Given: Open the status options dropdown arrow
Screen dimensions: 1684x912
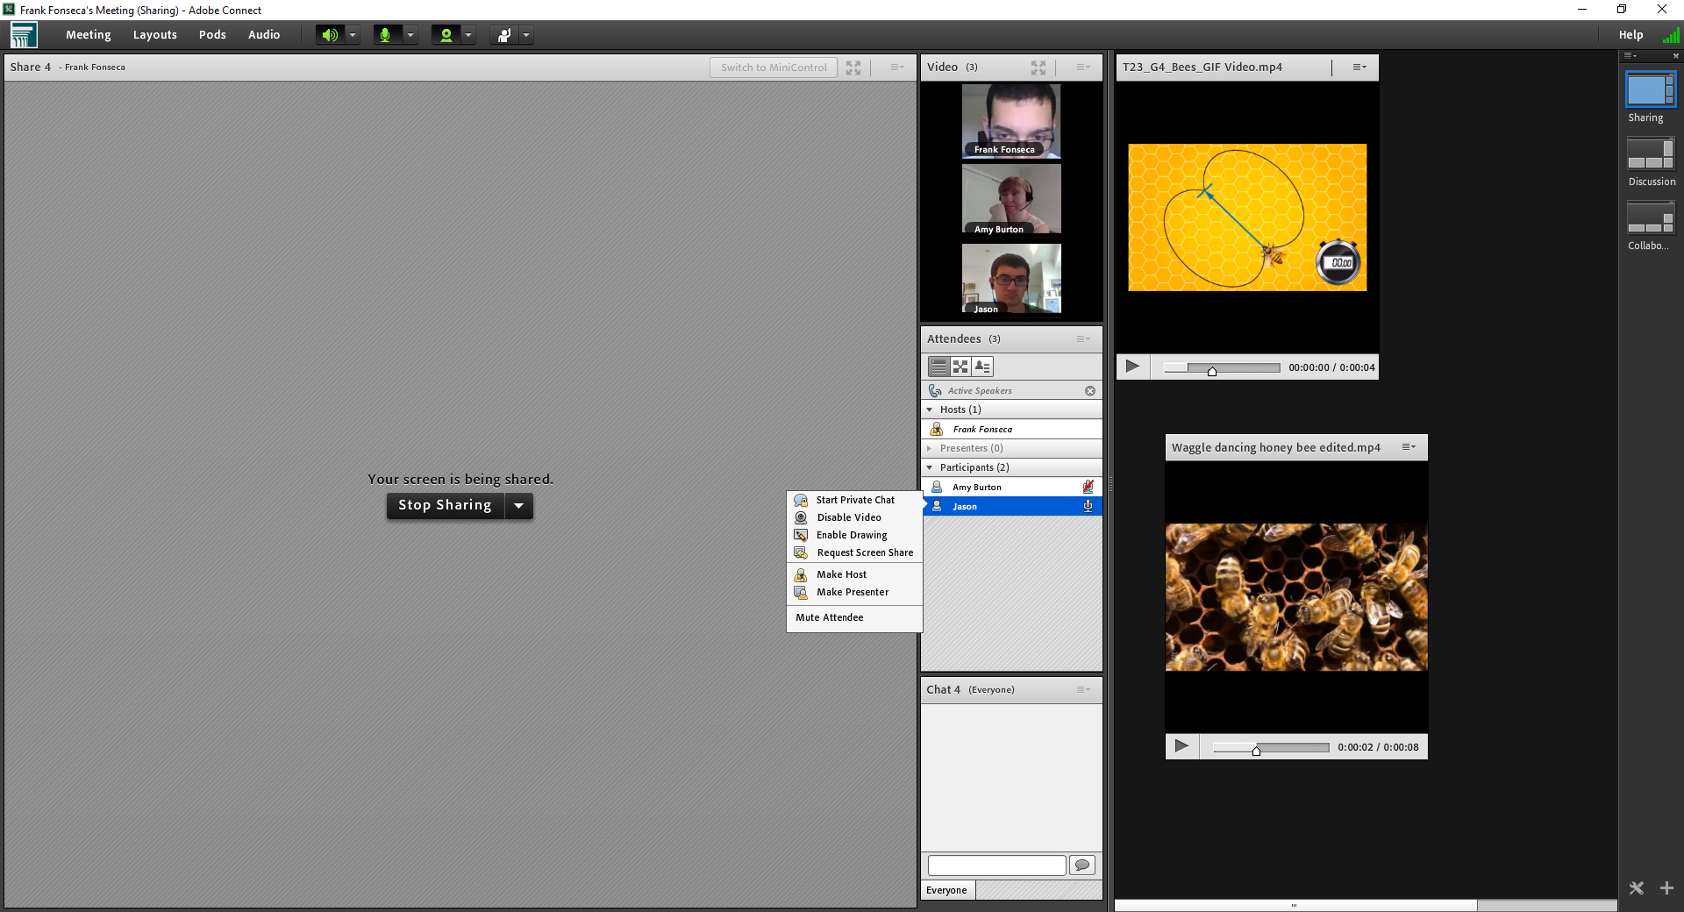Looking at the screenshot, I should point(526,35).
